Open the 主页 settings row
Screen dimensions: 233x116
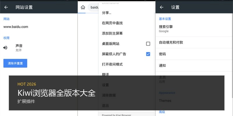tap(194, 79)
